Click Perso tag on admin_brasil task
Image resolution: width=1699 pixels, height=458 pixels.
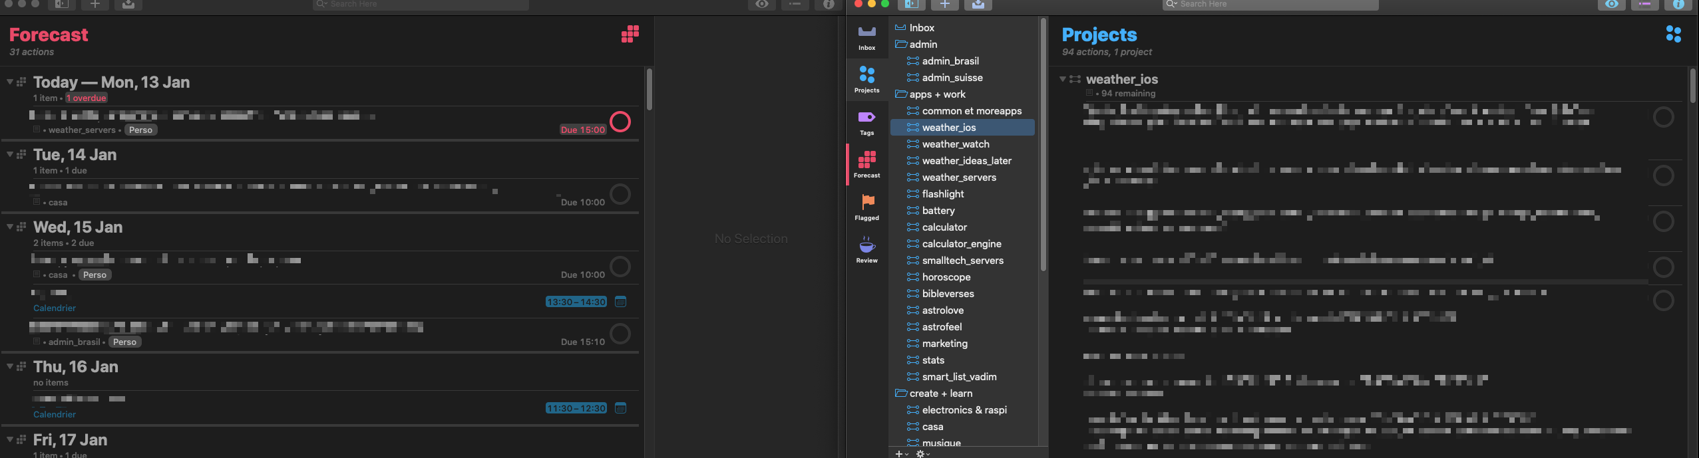click(124, 342)
